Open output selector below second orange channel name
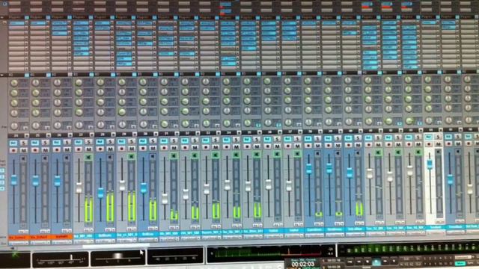This screenshot has height=269, width=479. (x=40, y=242)
